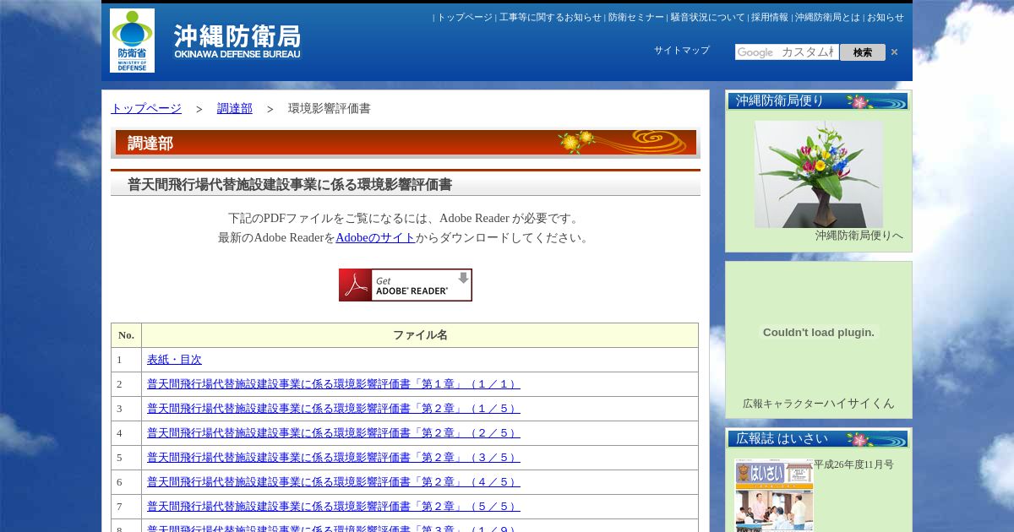The width and height of the screenshot is (1014, 532).
Task: Clear search with the x icon
Action: pyautogui.click(x=894, y=52)
